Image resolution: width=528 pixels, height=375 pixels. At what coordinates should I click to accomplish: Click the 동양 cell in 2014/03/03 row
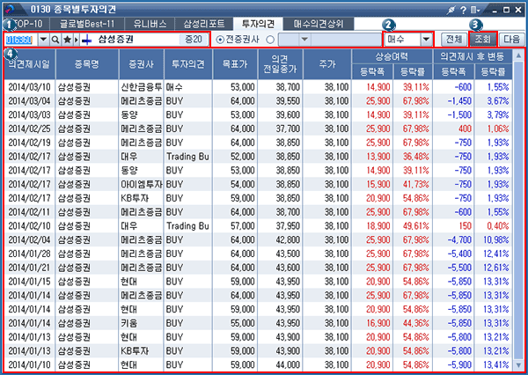coord(141,115)
